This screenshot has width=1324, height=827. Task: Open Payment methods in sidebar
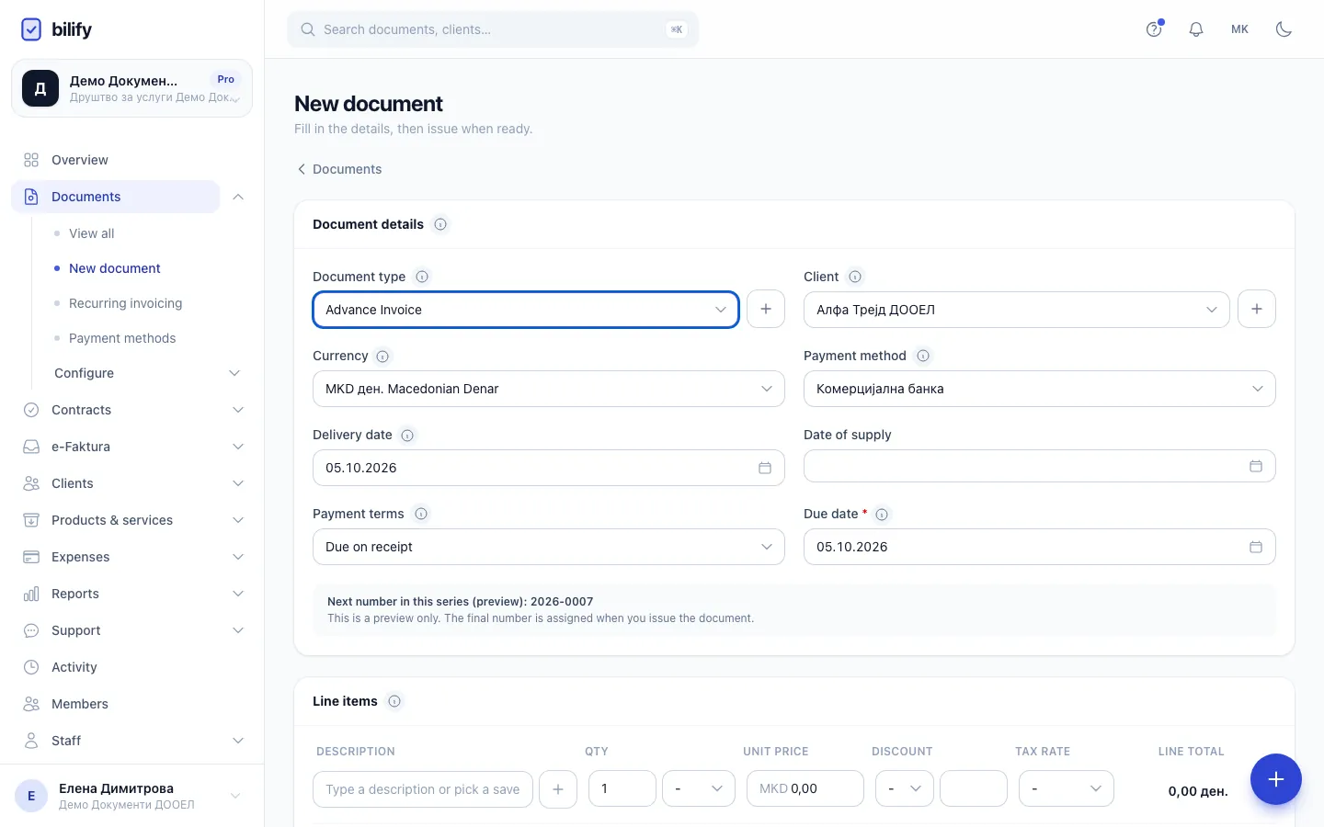[x=122, y=338]
